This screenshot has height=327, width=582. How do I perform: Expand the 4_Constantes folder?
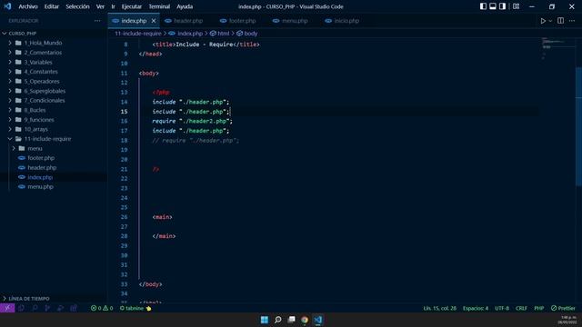tap(54, 72)
